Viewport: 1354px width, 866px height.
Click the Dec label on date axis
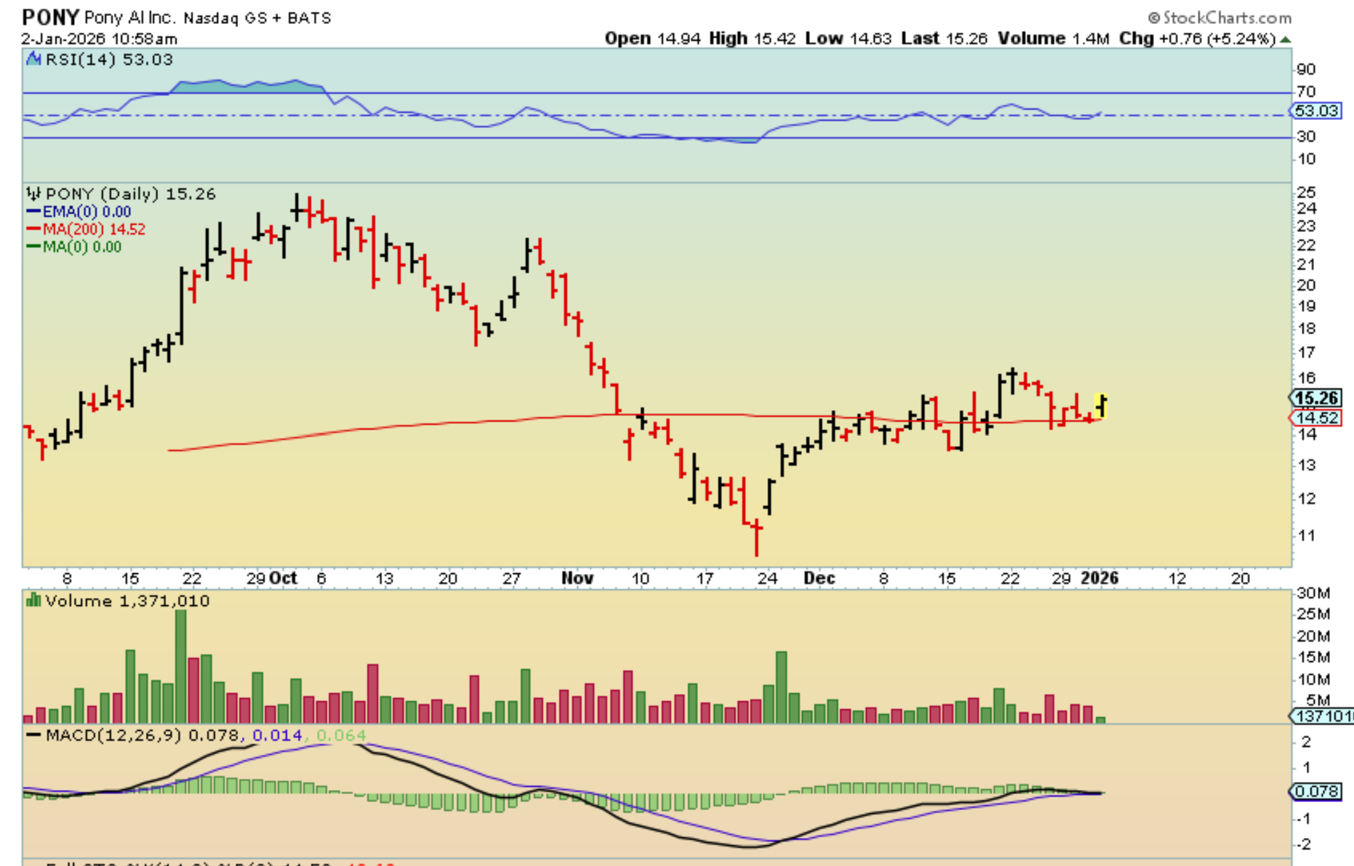coord(819,578)
